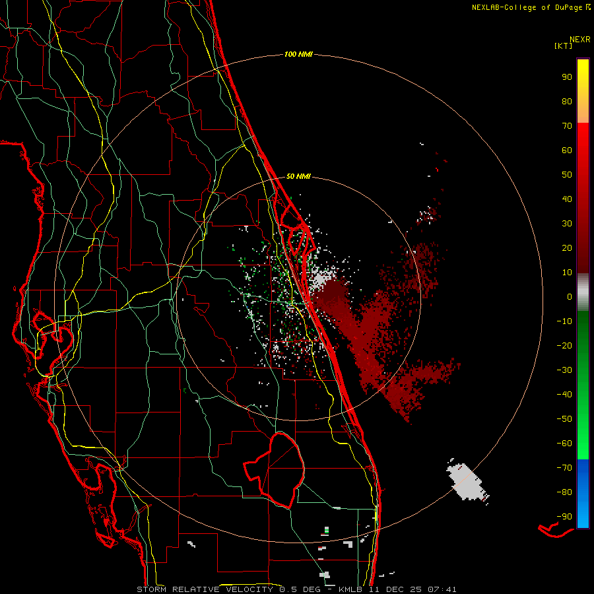Select the "NEXR" label above the scale

[580, 39]
